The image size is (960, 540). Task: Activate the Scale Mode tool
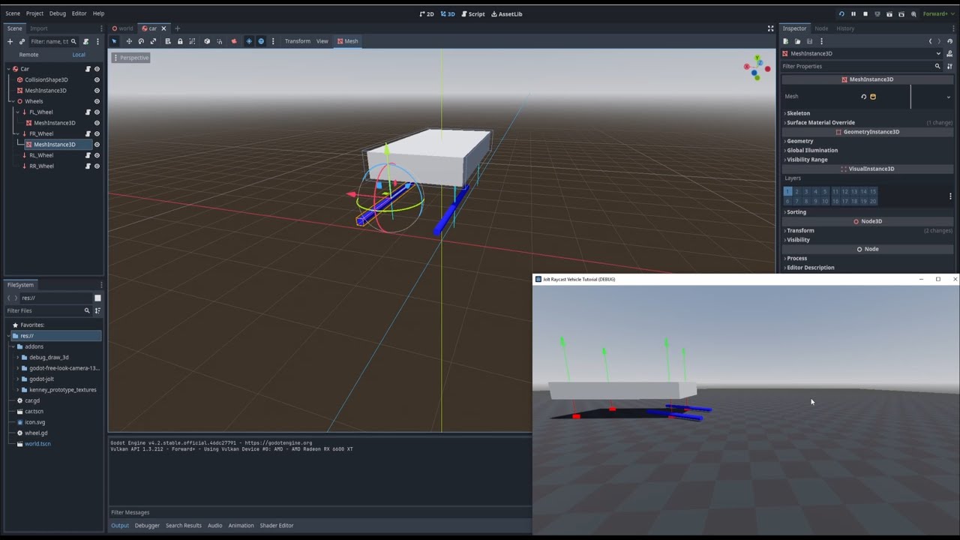click(x=153, y=41)
